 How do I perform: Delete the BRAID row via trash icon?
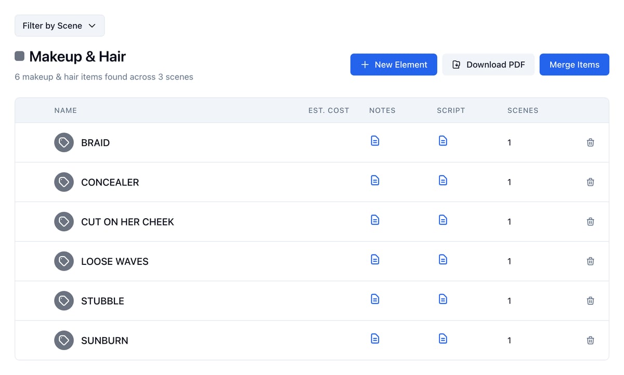point(591,142)
